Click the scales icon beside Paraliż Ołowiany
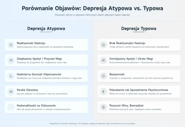185x127 pixels. tap(11, 92)
